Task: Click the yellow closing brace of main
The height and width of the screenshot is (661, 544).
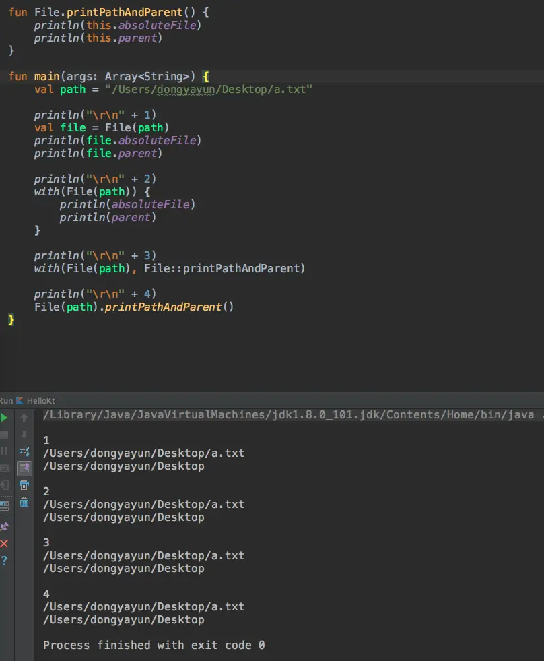Action: pos(11,319)
